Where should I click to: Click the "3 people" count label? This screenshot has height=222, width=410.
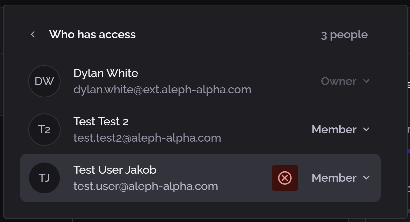click(344, 35)
